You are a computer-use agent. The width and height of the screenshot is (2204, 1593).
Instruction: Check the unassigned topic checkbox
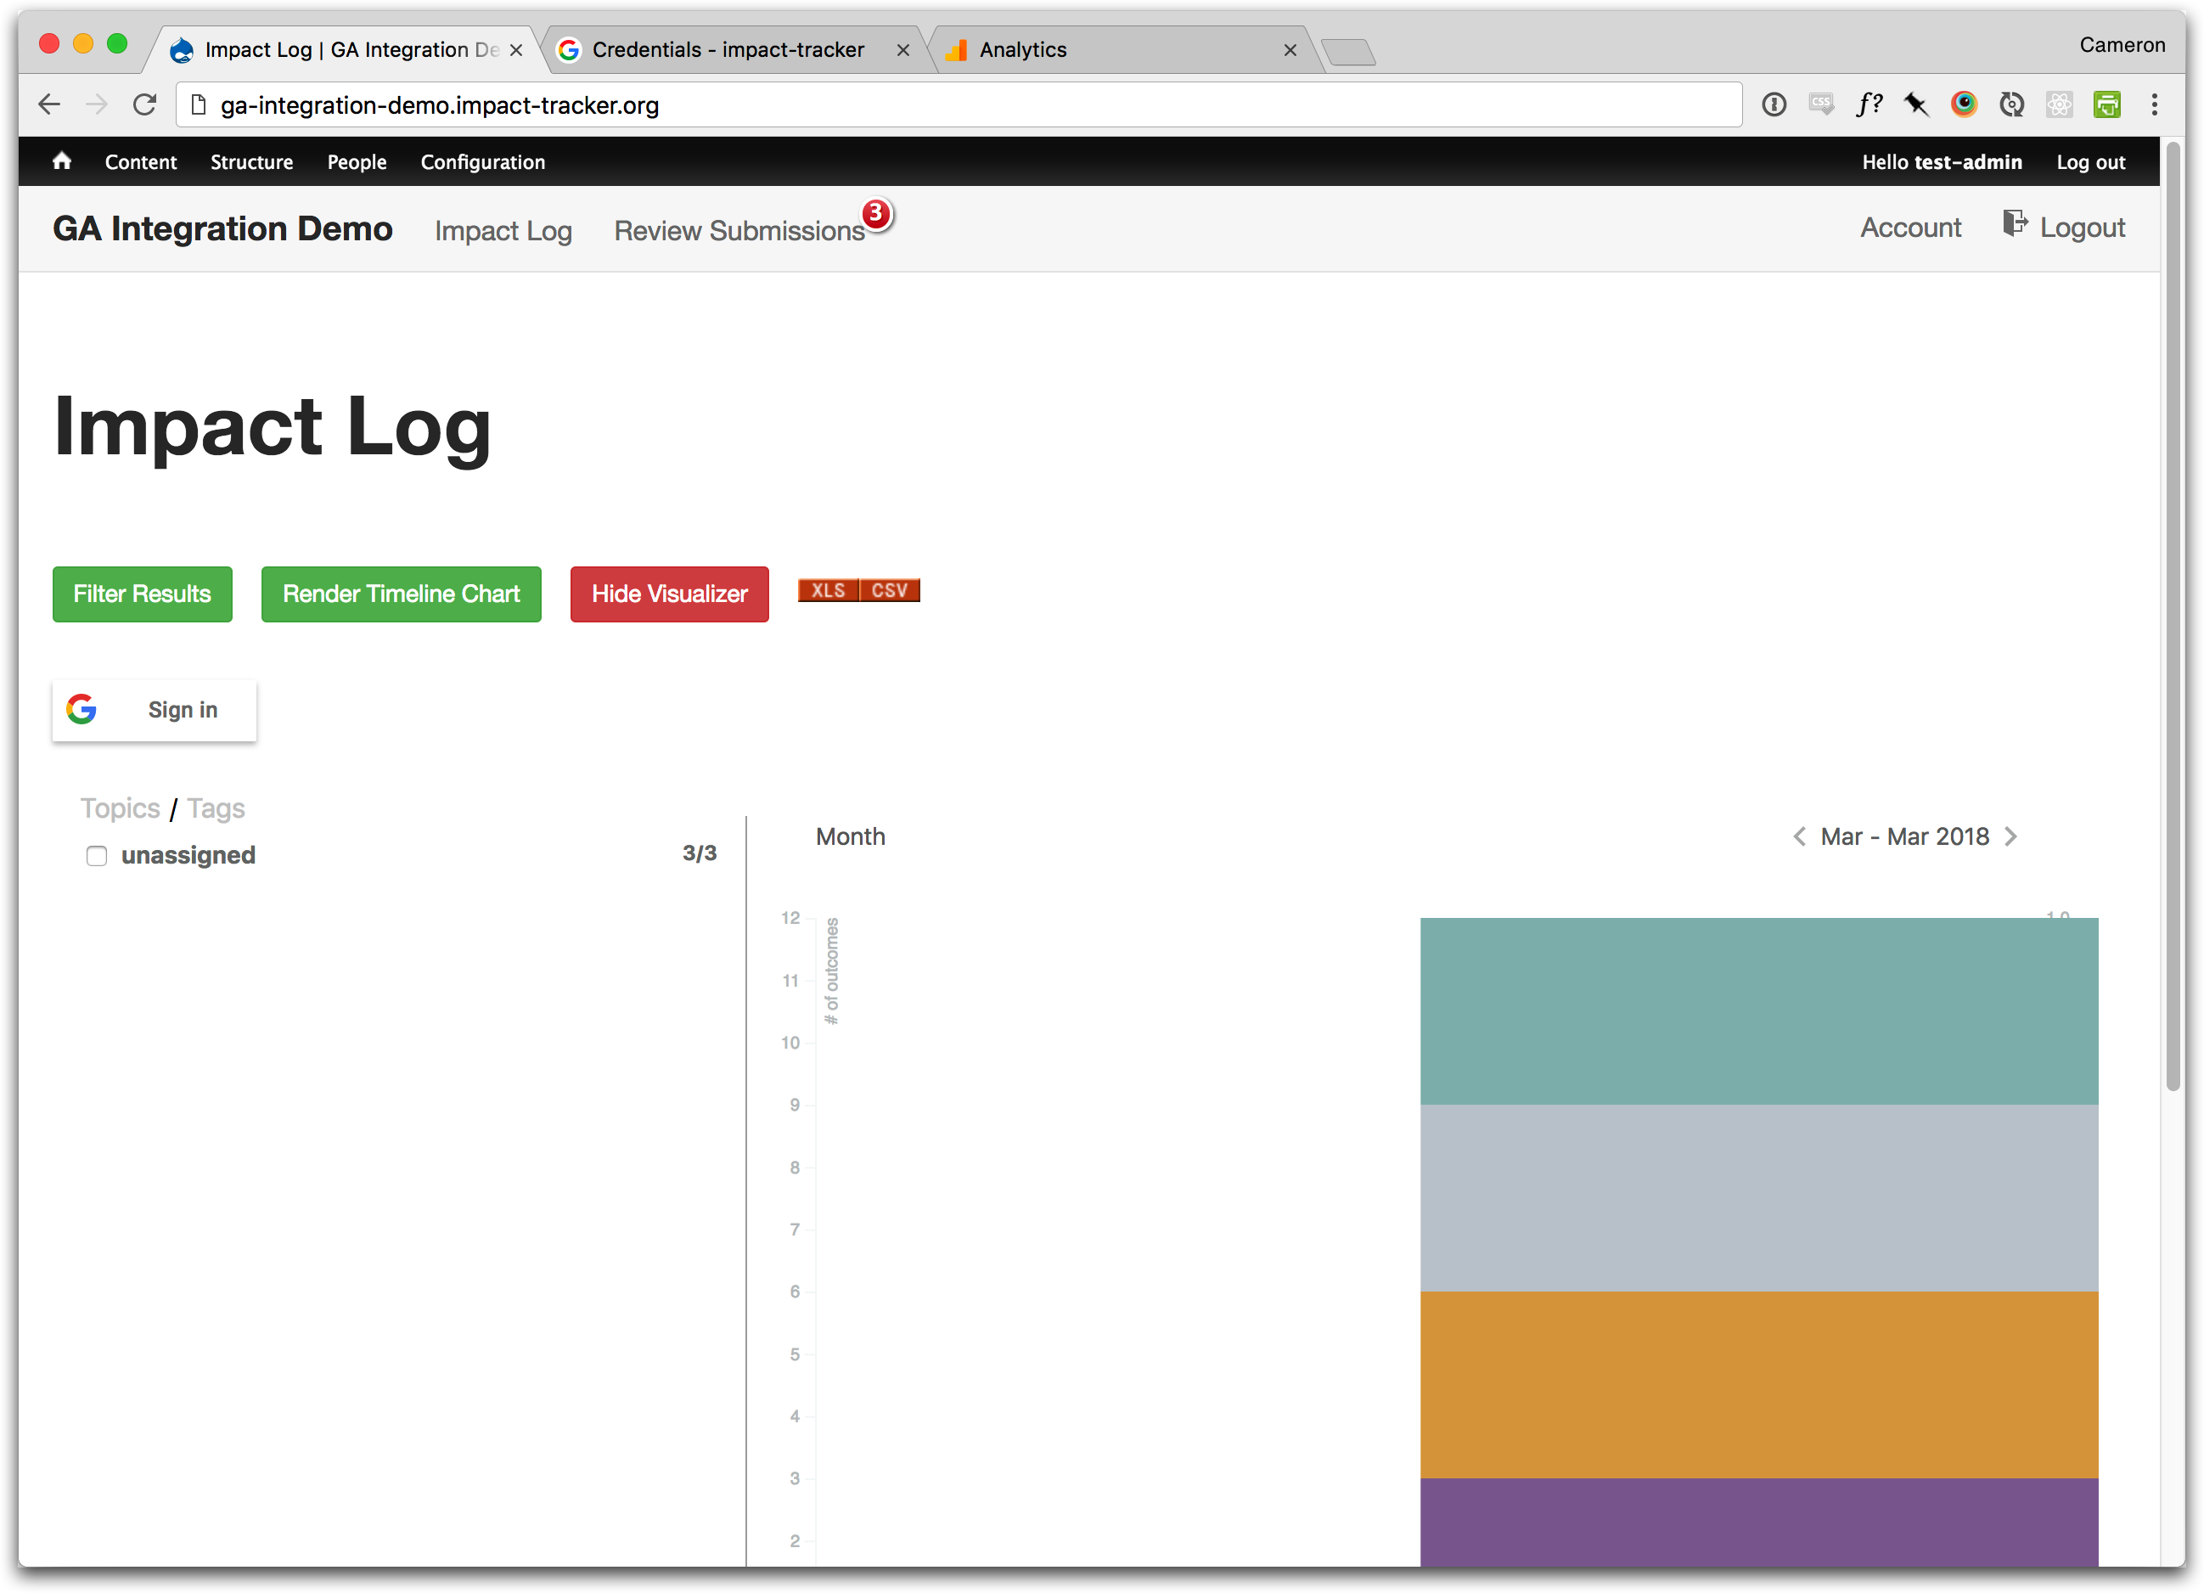coord(96,855)
